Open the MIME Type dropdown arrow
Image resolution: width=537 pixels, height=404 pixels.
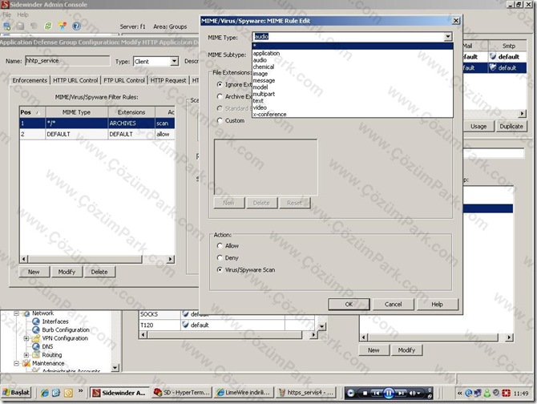(447, 37)
